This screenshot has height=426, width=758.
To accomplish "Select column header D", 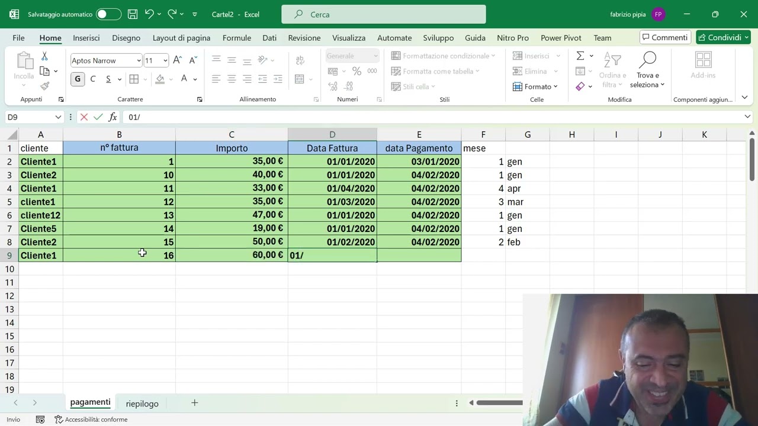I will click(332, 134).
